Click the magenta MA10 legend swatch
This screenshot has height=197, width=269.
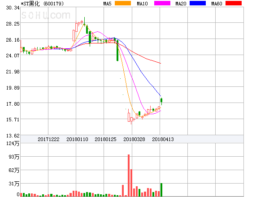pyautogui.click(x=162, y=3)
